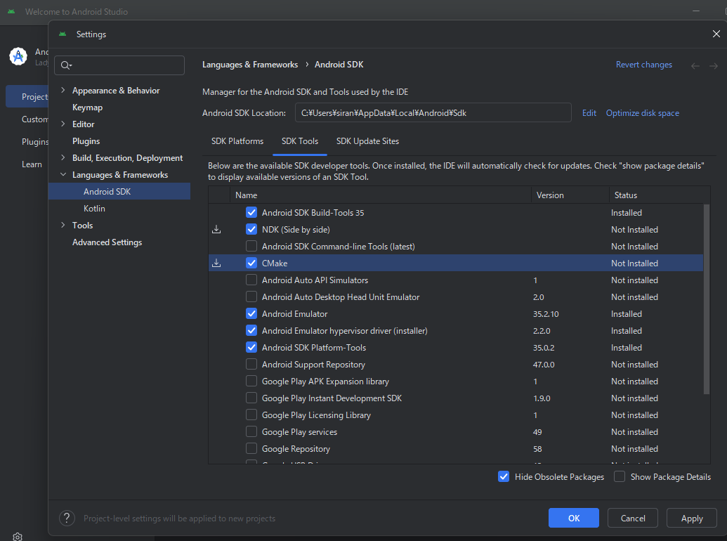Expand Appearance & Behavior settings

tap(63, 91)
